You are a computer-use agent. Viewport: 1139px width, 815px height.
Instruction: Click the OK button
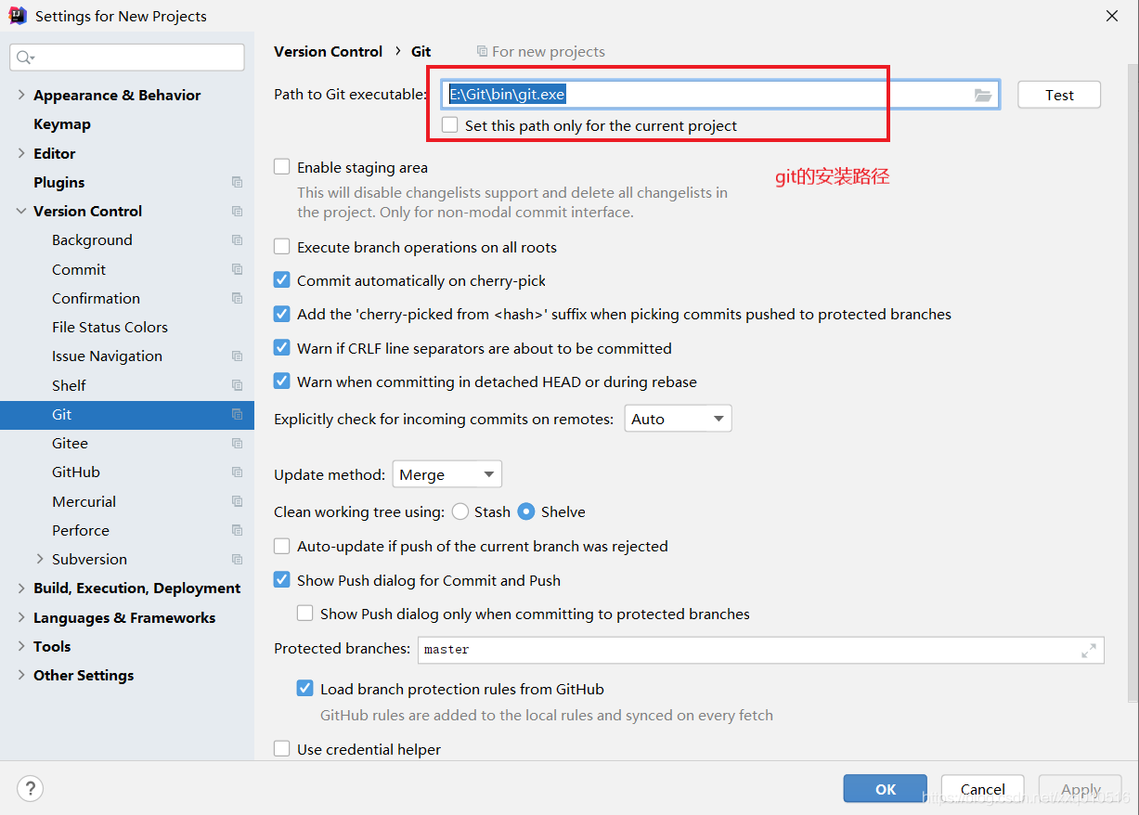tap(886, 789)
